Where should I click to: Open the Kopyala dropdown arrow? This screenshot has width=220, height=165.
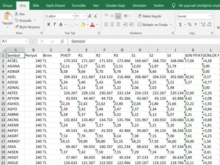[34, 21]
